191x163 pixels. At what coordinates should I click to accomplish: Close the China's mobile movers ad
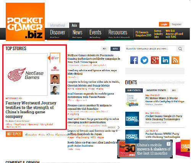coord(168,144)
